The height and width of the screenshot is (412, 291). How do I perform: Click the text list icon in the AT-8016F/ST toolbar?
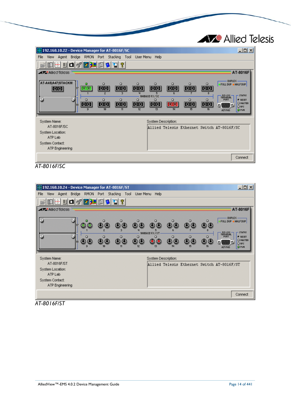click(64, 202)
